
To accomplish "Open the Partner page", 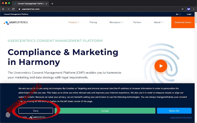I will click(137, 22).
